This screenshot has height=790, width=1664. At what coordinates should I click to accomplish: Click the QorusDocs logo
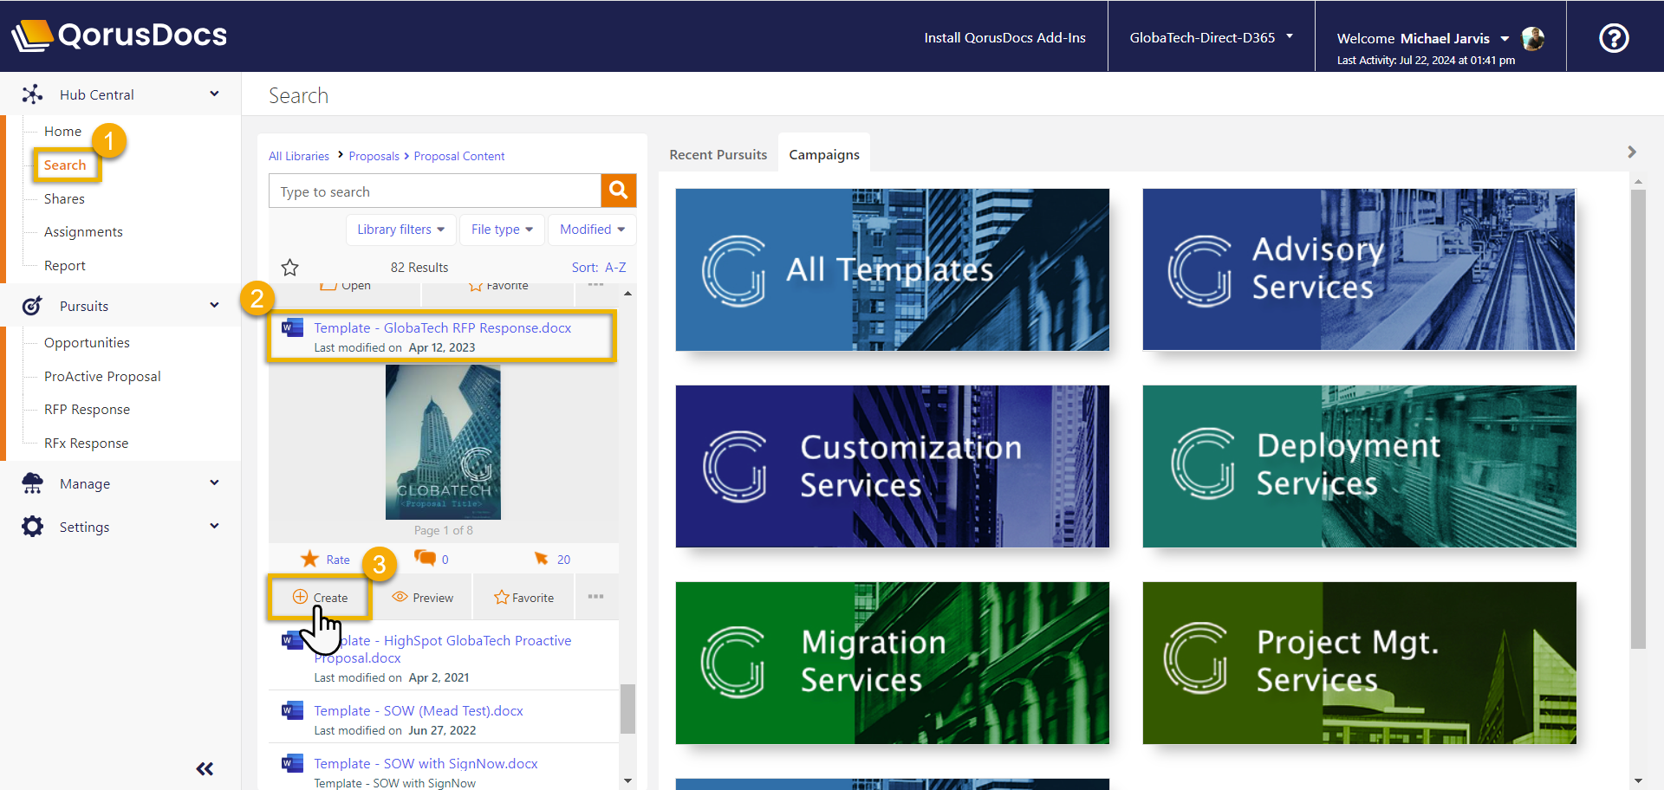[x=120, y=36]
